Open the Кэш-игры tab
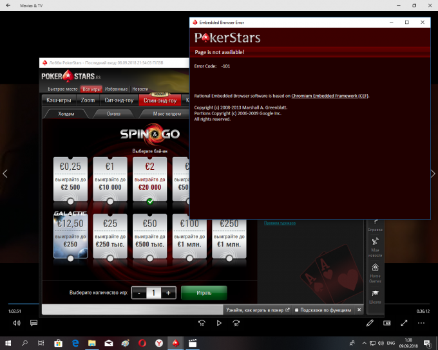The height and width of the screenshot is (350, 438). point(59,100)
